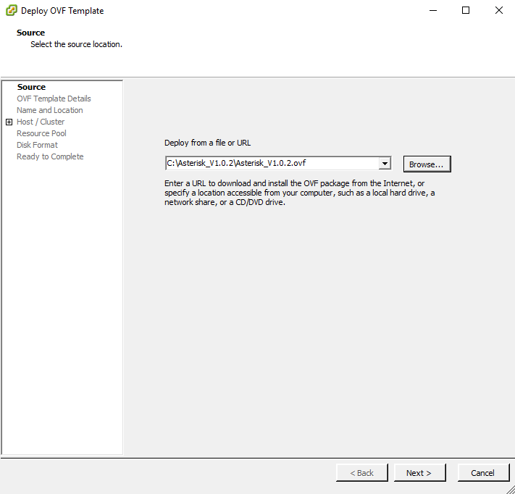Select OVF Template Details step
This screenshot has width=515, height=494.
tap(54, 99)
